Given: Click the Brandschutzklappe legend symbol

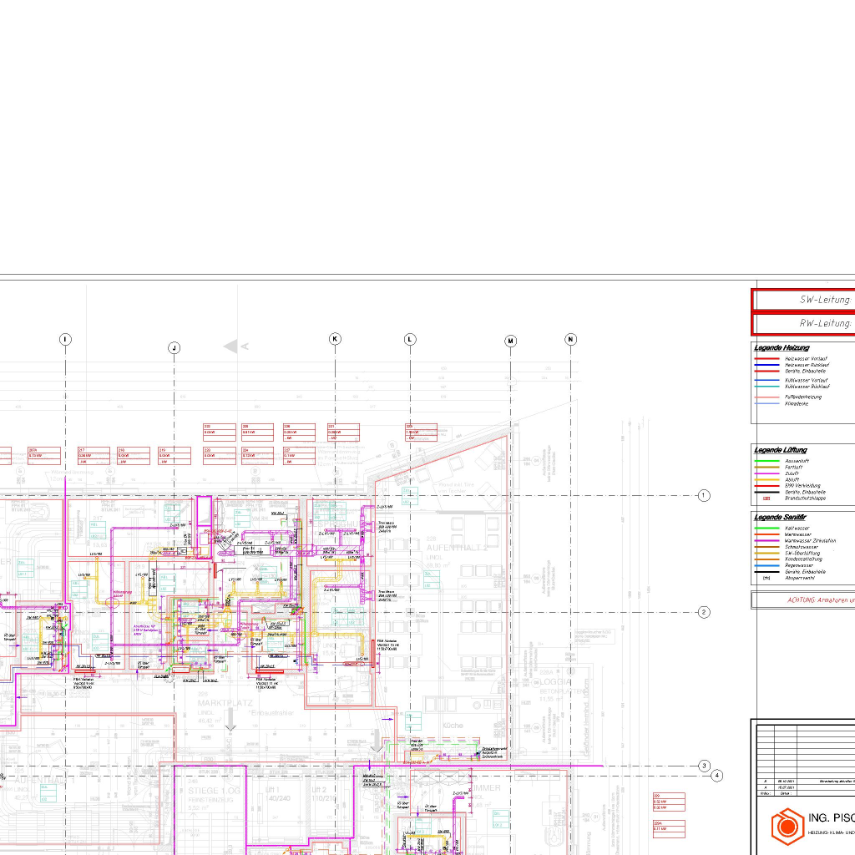Looking at the screenshot, I should [x=766, y=498].
